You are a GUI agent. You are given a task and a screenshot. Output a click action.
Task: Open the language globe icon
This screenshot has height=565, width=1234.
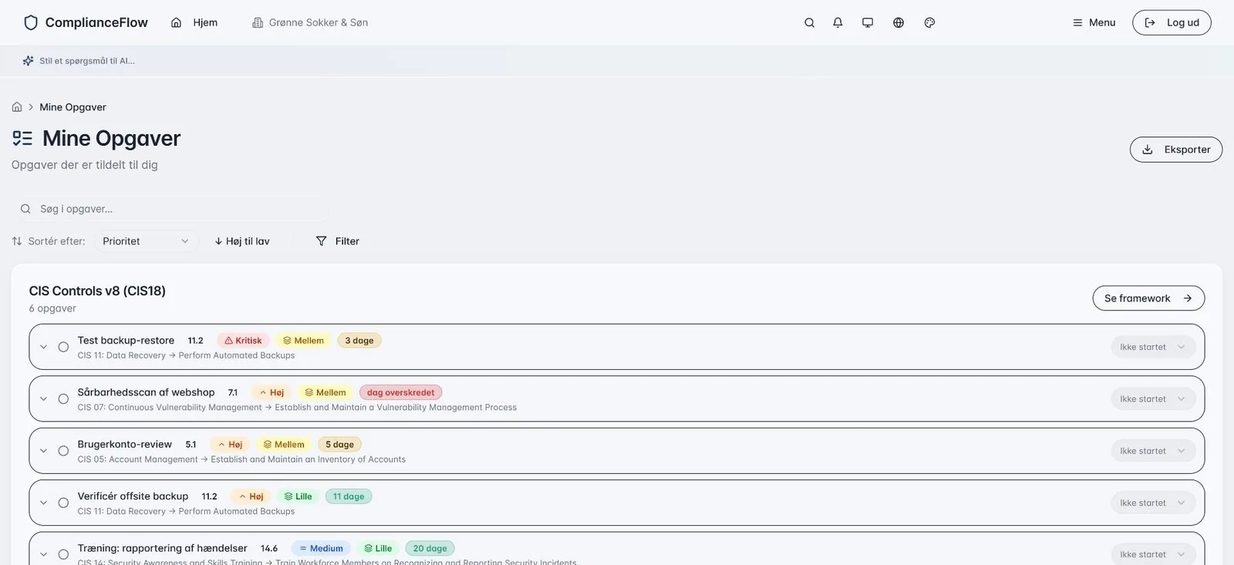pyautogui.click(x=899, y=22)
